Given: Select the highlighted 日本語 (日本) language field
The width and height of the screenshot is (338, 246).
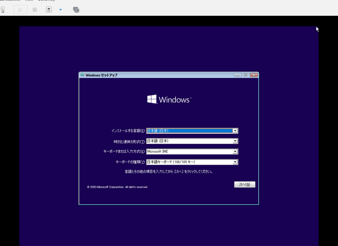Looking at the screenshot, I should (x=188, y=130).
